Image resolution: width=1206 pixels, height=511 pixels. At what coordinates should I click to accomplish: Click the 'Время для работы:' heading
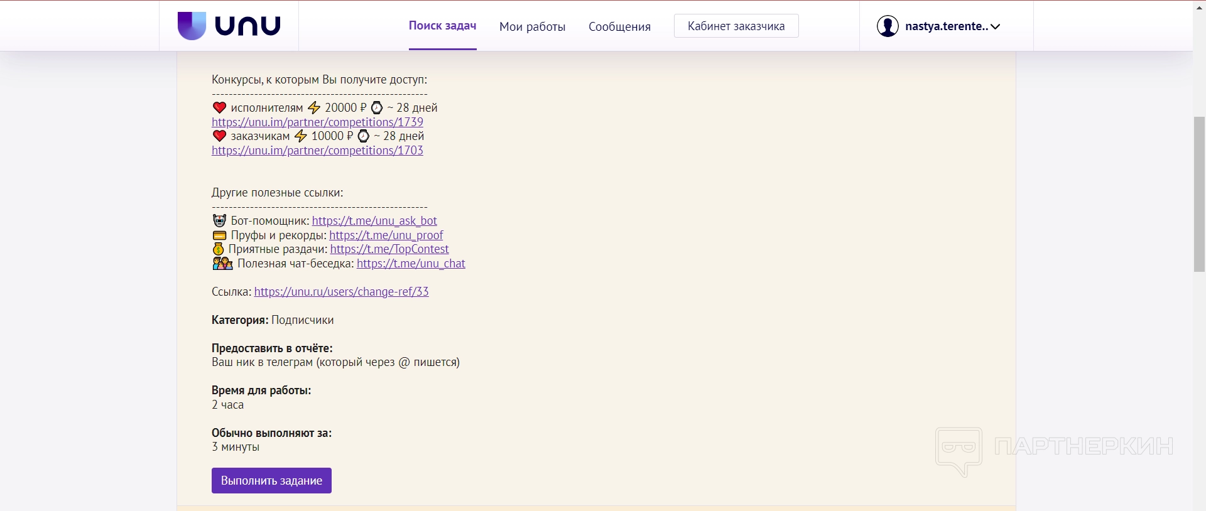pos(261,390)
